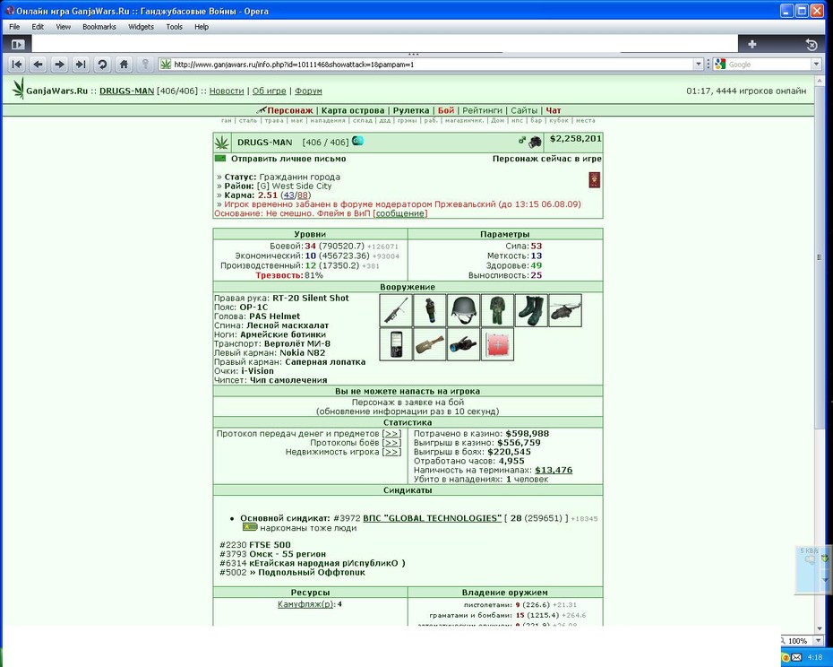Viewport: 833px width, 667px height.
Task: Open the File menu
Action: point(14,27)
